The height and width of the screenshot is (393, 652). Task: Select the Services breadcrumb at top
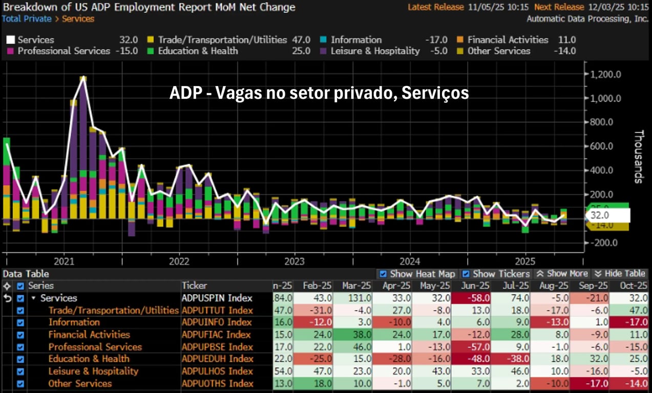coord(78,19)
